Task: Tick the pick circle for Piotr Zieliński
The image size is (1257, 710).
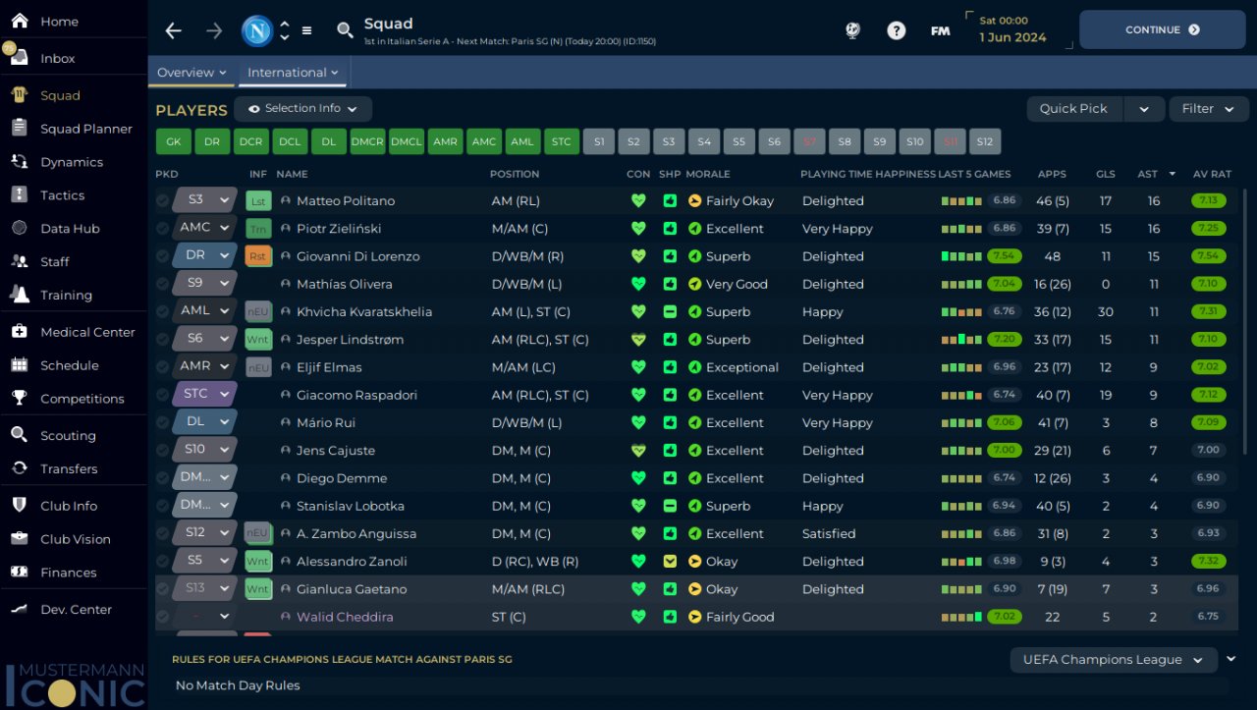Action: pos(163,229)
